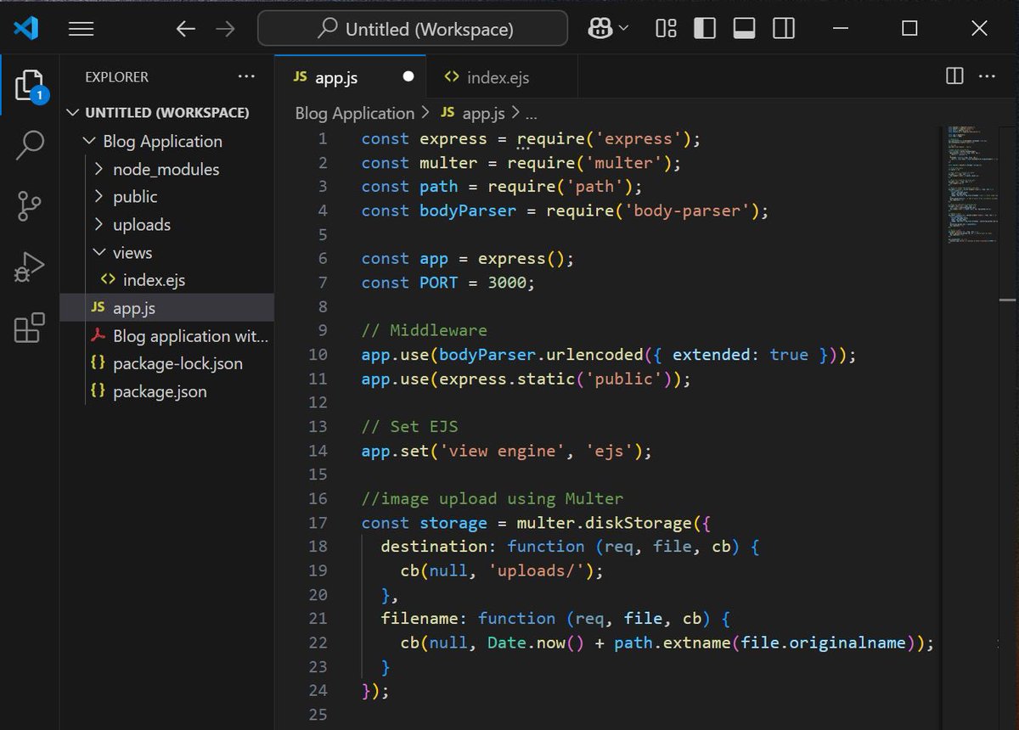Click the require('multer') code line
This screenshot has height=730, width=1019.
pyautogui.click(x=521, y=162)
